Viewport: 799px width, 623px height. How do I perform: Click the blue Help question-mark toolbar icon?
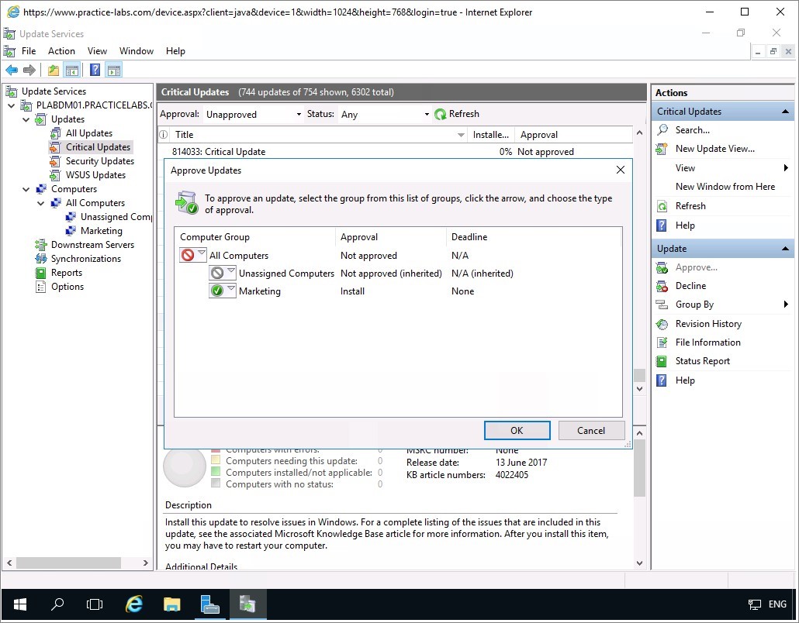tap(95, 71)
